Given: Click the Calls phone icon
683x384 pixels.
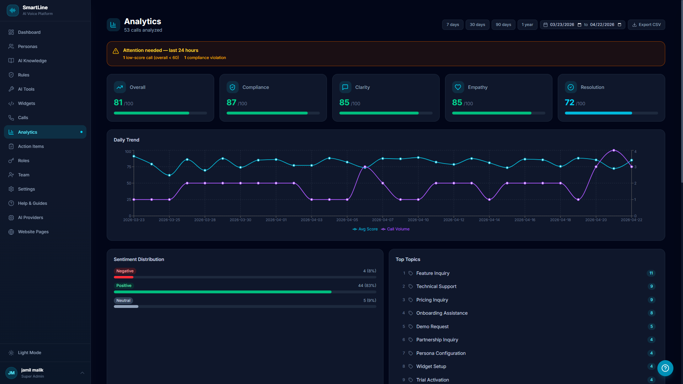Looking at the screenshot, I should click(x=11, y=117).
